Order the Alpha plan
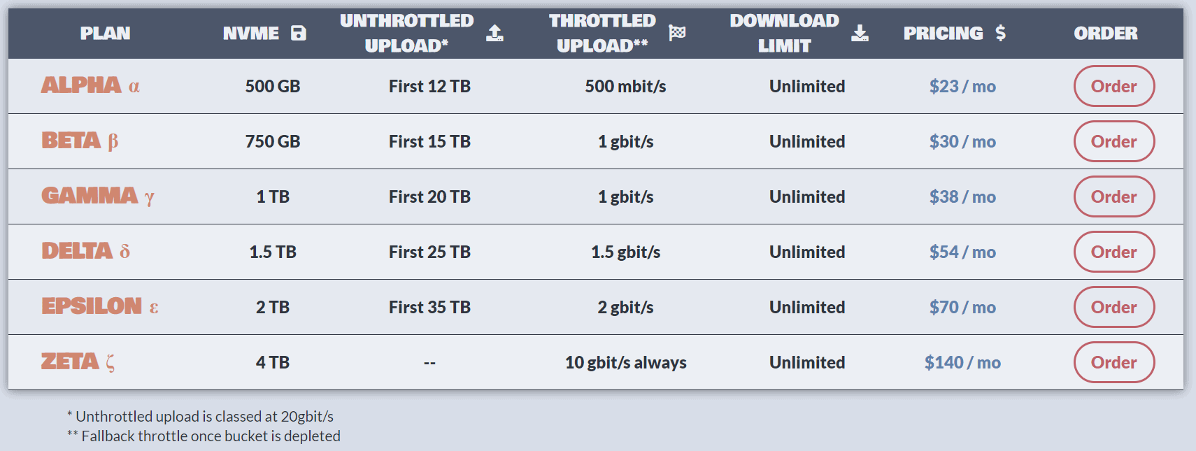Viewport: 1196px width, 451px height. (x=1113, y=86)
